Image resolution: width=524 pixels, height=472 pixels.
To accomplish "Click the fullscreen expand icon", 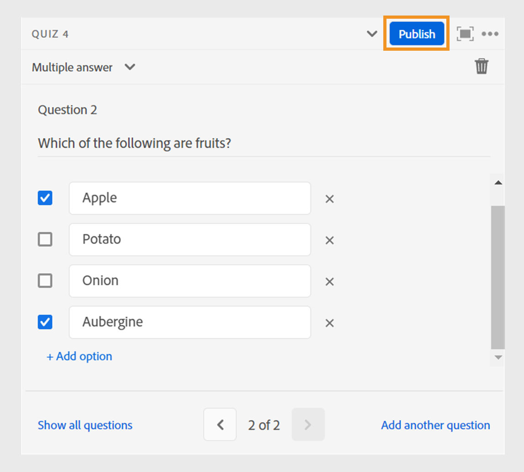I will 465,34.
